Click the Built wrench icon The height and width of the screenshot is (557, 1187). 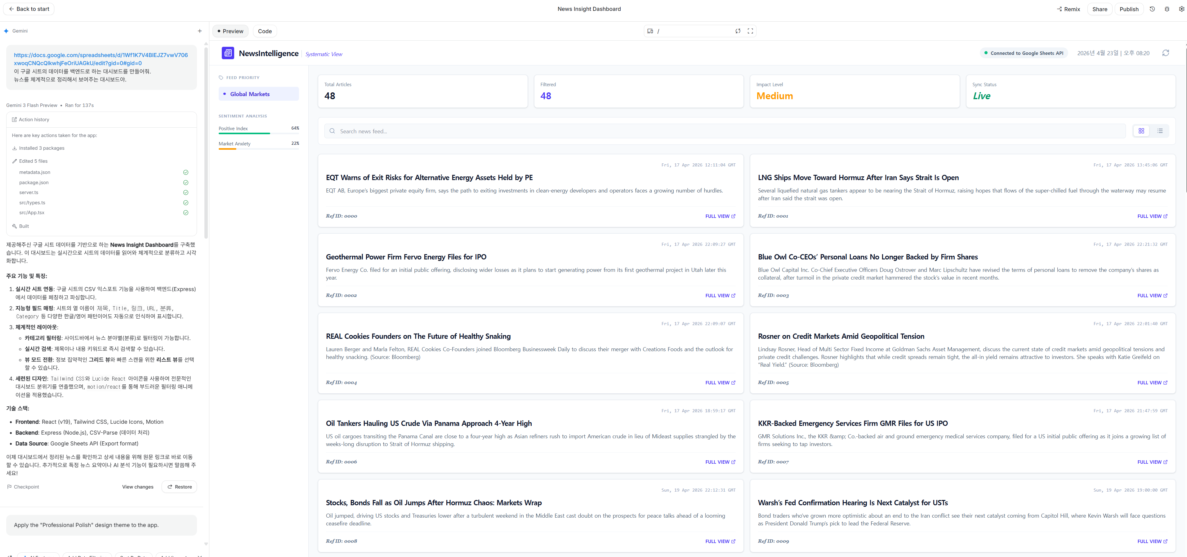[14, 227]
